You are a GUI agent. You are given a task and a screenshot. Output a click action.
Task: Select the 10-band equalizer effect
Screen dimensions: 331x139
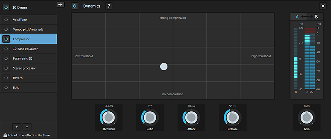pos(29,49)
